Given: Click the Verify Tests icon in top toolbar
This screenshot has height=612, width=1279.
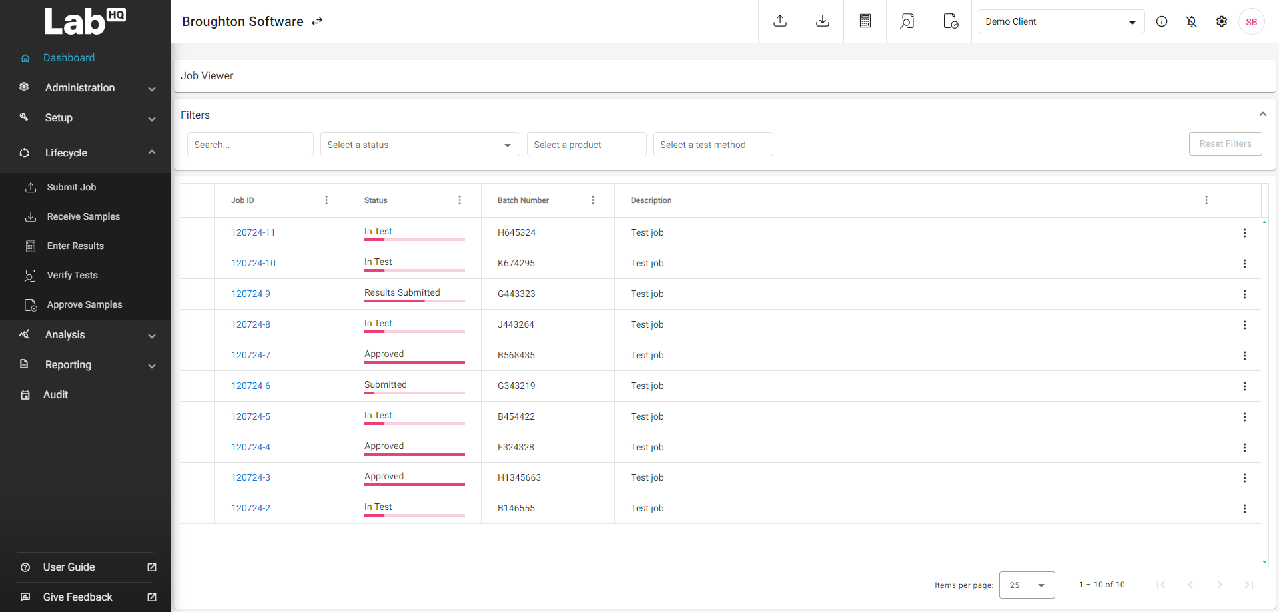Looking at the screenshot, I should (x=907, y=21).
